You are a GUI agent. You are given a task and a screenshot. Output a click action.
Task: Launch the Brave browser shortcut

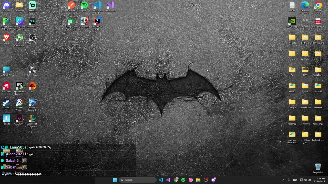coord(6,39)
